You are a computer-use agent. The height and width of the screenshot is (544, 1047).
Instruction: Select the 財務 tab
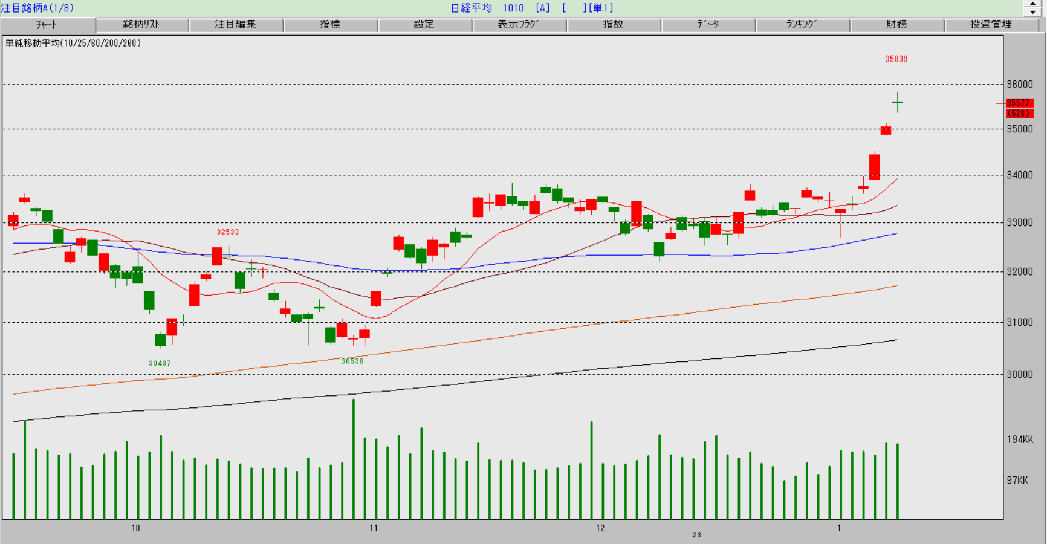click(x=897, y=25)
